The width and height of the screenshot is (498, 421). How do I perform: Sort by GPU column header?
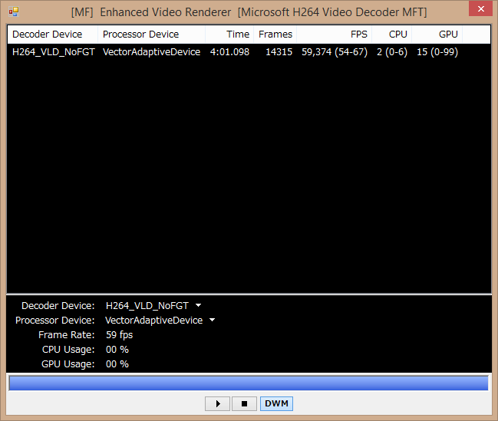(x=437, y=35)
